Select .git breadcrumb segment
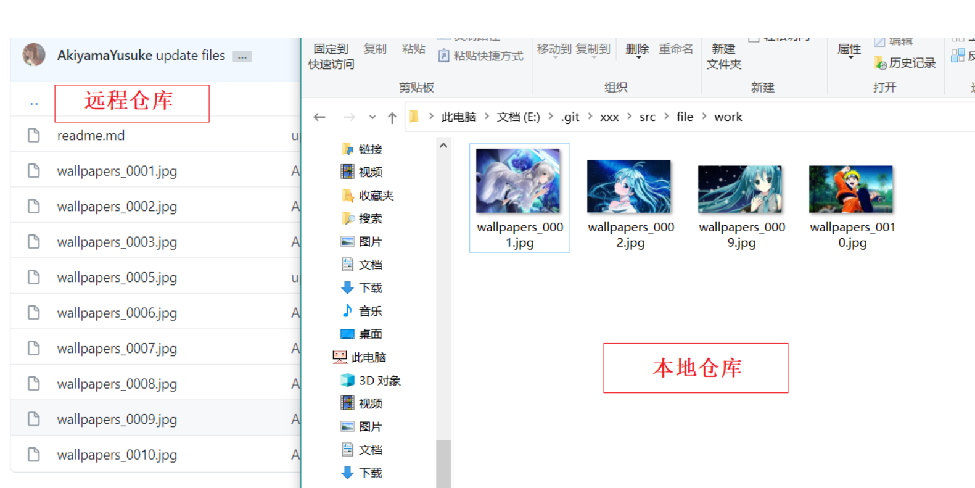Viewport: 975px width, 488px height. point(570,117)
